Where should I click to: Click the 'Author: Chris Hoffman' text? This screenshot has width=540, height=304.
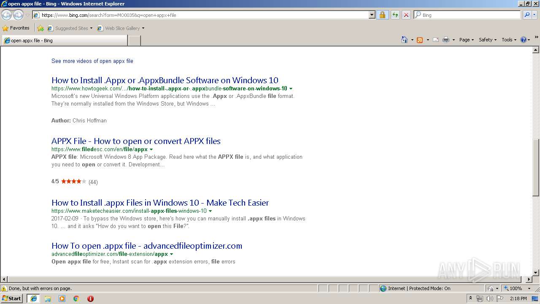tap(79, 120)
